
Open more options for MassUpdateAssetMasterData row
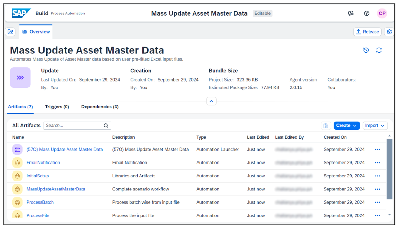(377, 189)
